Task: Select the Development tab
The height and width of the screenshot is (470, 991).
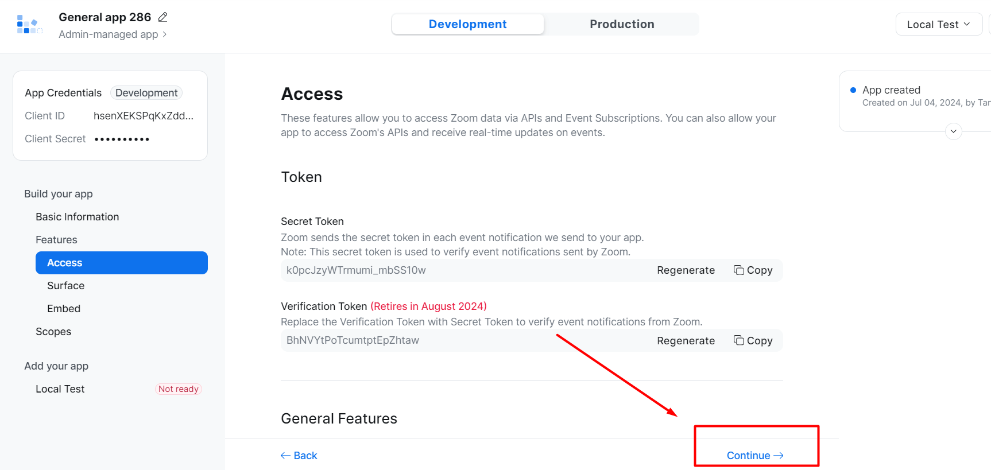Action: [x=467, y=24]
